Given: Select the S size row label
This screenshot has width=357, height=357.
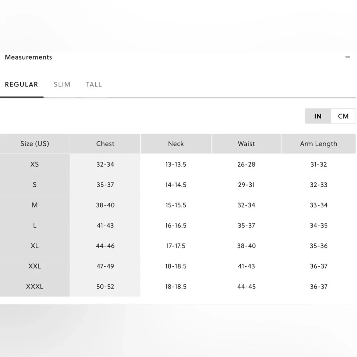Looking at the screenshot, I should click(x=35, y=185).
